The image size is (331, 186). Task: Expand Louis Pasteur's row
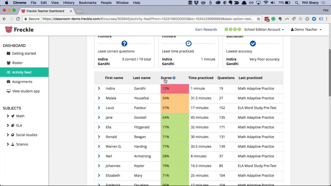tap(99, 108)
